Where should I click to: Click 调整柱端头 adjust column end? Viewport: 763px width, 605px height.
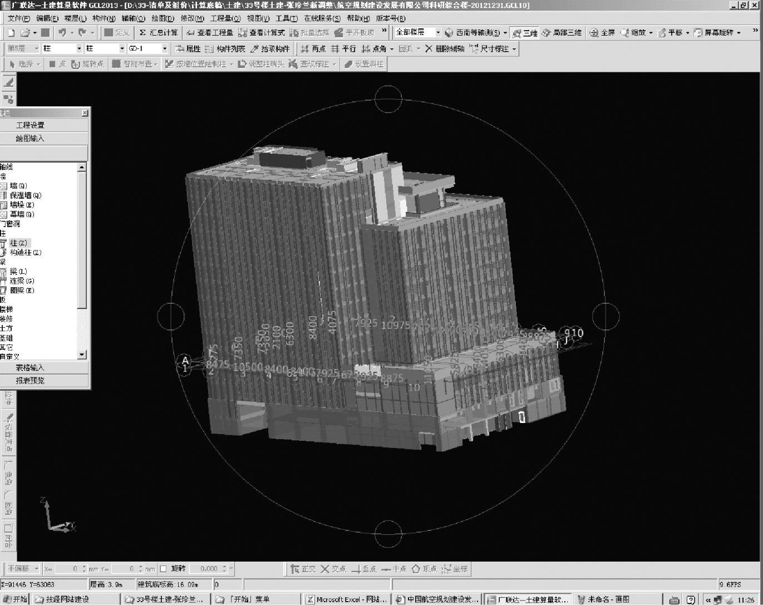point(261,64)
